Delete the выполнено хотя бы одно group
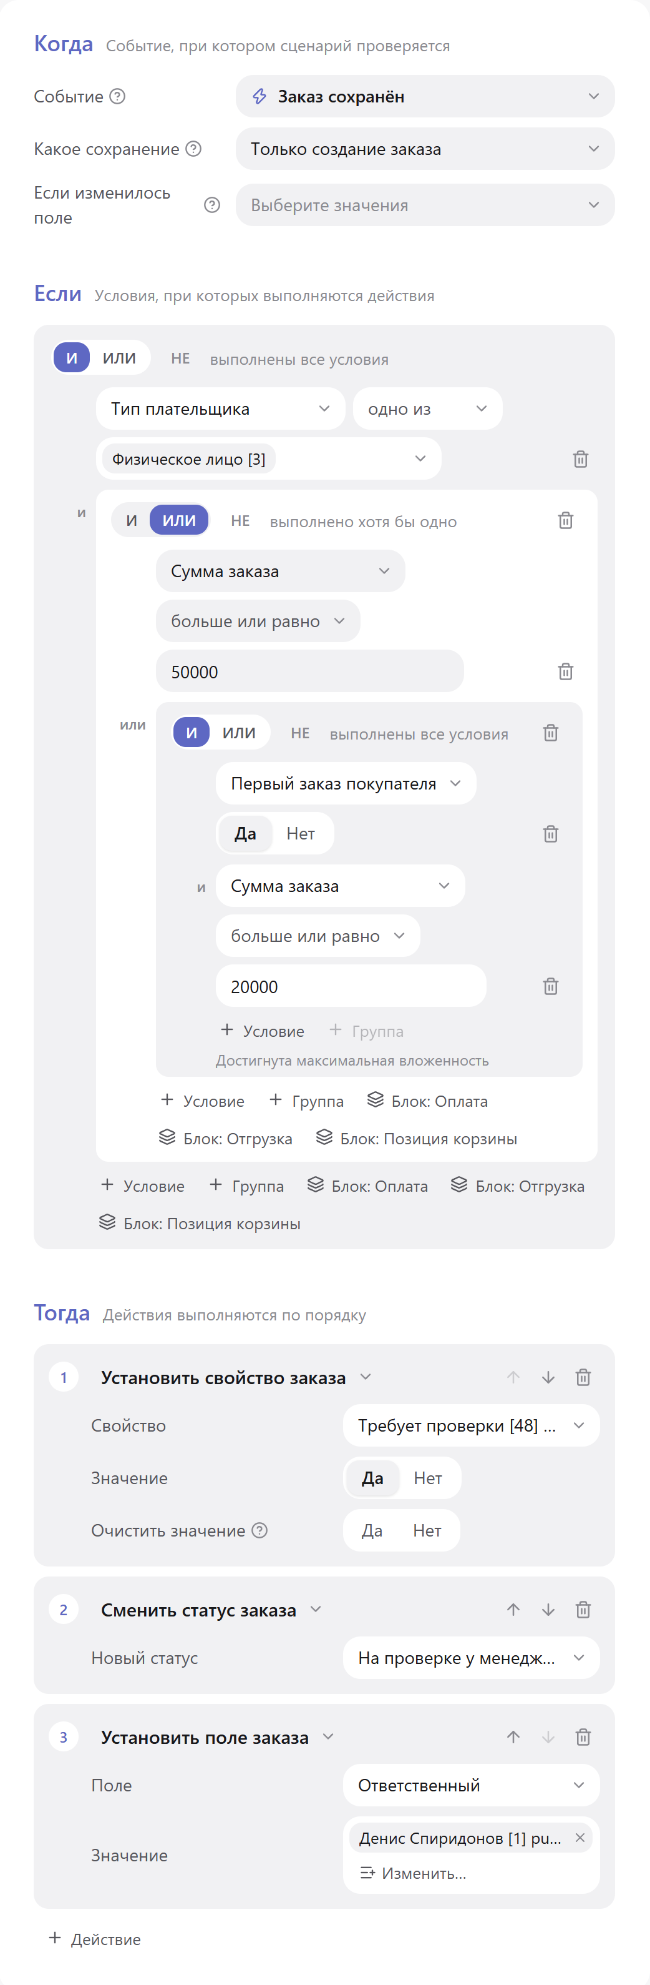 coord(565,520)
